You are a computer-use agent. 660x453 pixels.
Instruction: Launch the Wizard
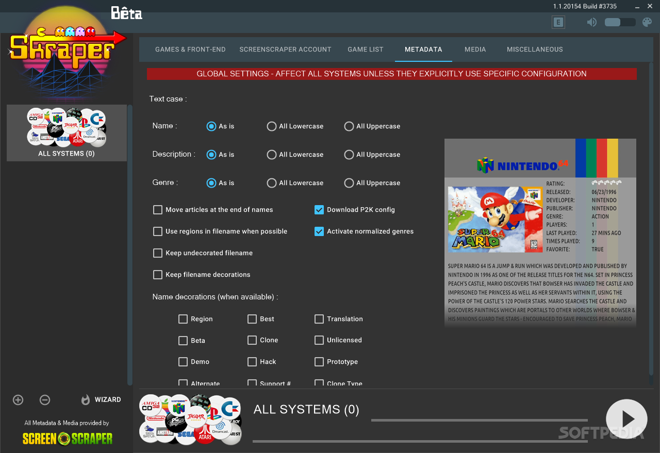tap(101, 400)
